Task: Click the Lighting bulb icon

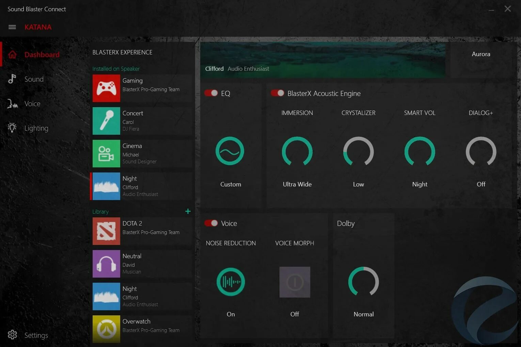Action: click(12, 128)
